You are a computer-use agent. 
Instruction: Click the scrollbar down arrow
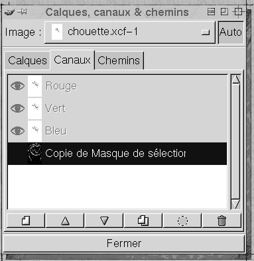pos(236,204)
